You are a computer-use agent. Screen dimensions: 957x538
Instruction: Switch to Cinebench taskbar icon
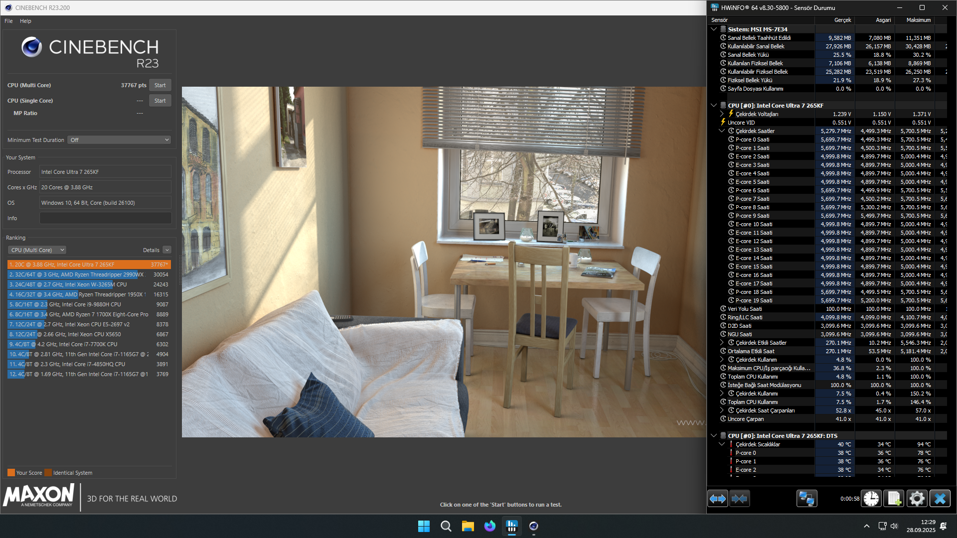tap(533, 526)
